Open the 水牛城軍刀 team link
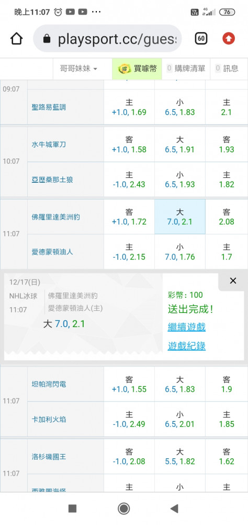This screenshot has width=248, height=525. pos(49,145)
